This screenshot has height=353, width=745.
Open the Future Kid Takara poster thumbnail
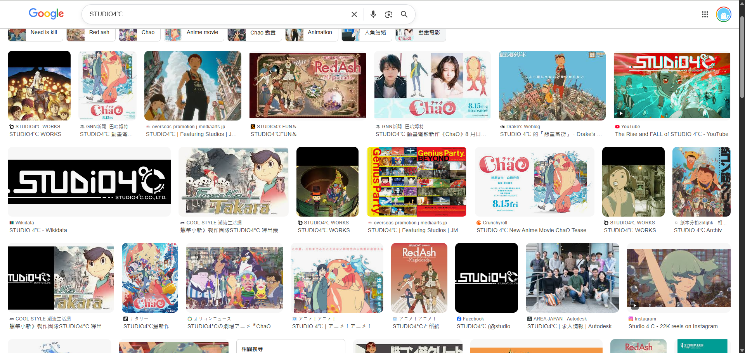click(x=233, y=182)
